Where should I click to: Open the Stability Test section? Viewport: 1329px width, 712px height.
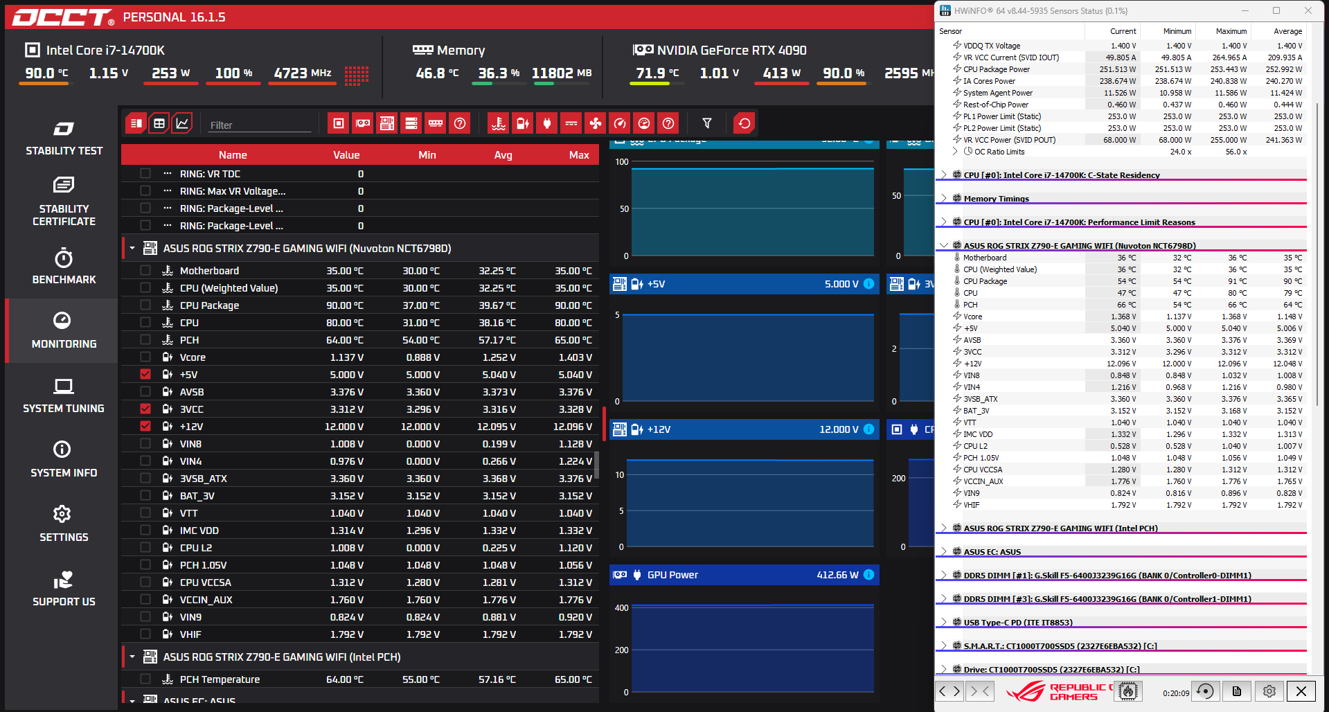coord(64,138)
